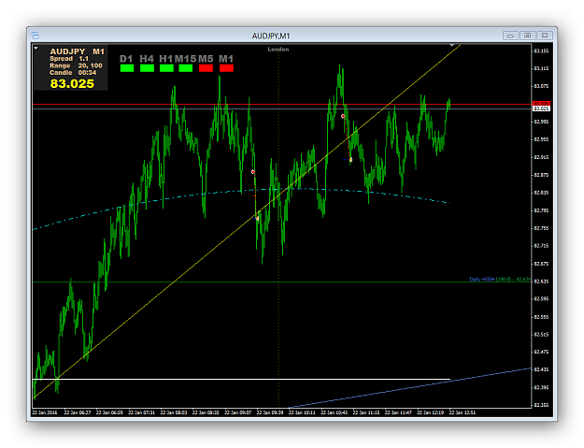Screen dimensions: 584x448
Task: Click the D1 timeframe label
Action: (x=126, y=59)
